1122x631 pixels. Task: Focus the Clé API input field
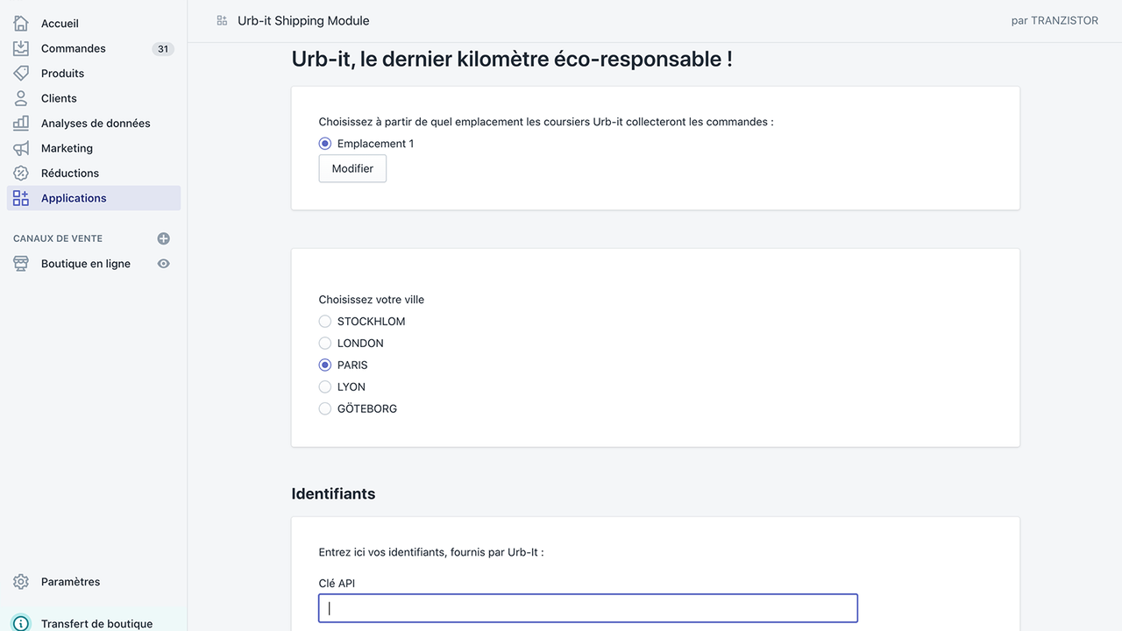(x=588, y=608)
